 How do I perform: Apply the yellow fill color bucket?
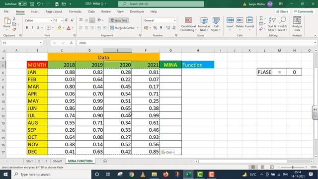[60, 28]
